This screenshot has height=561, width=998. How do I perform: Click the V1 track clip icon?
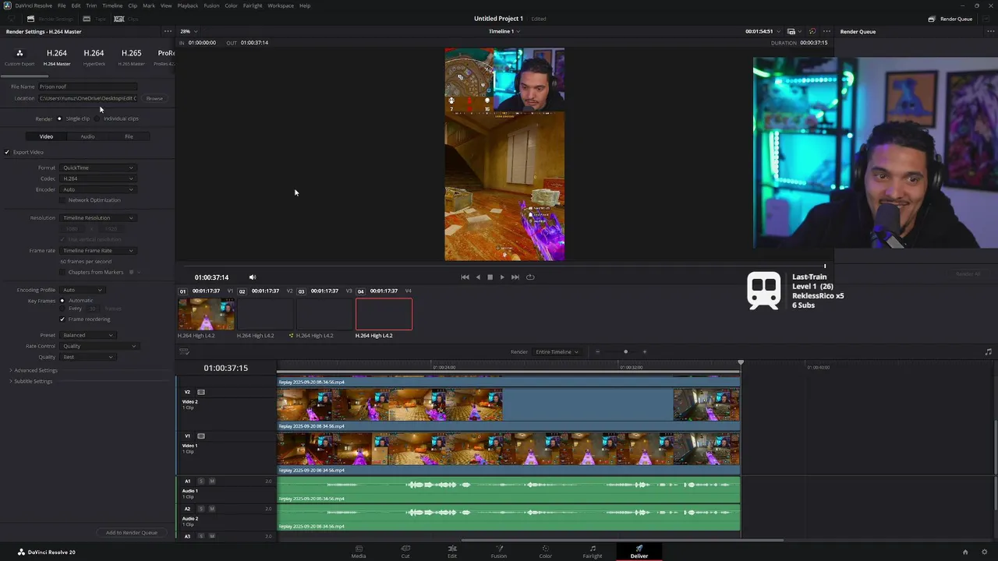[x=201, y=436]
